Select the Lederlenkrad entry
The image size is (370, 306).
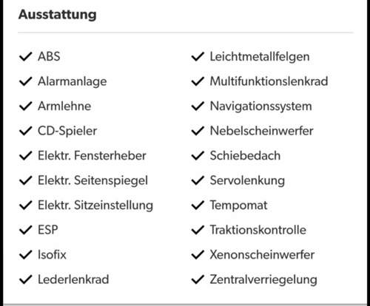click(x=73, y=279)
